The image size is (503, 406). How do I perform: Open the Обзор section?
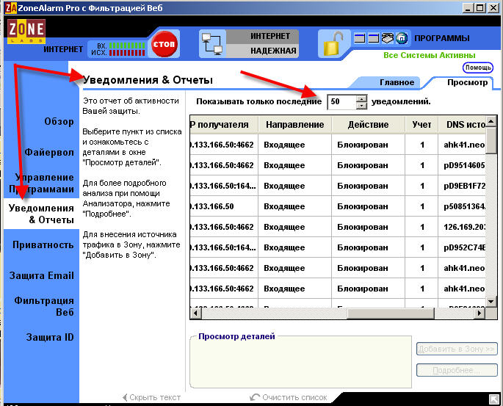coord(59,122)
